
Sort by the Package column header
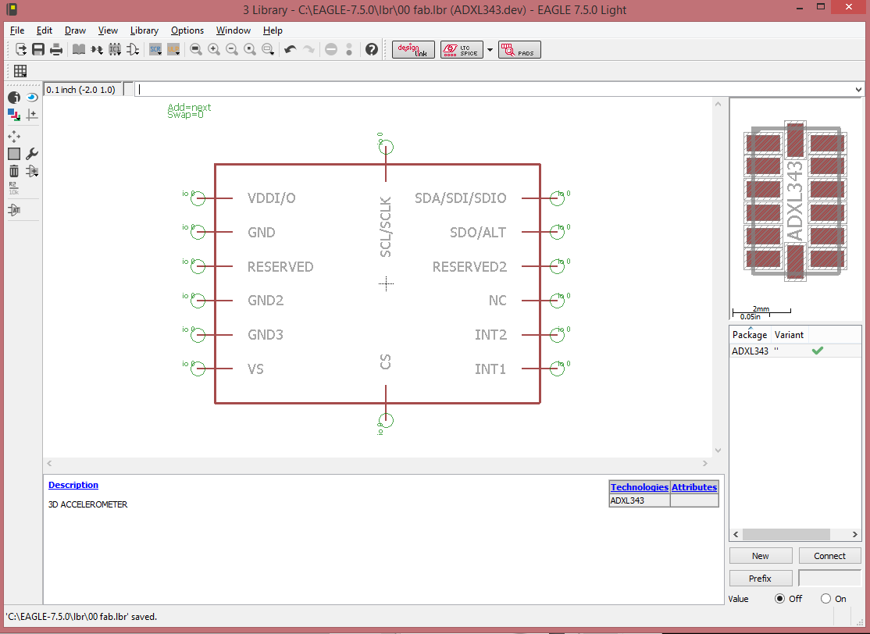click(x=750, y=334)
